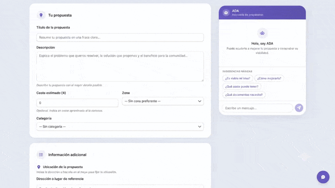
Task: Pick the '¿Qué documentos necesito?' suggestion chip
Action: [x=244, y=94]
